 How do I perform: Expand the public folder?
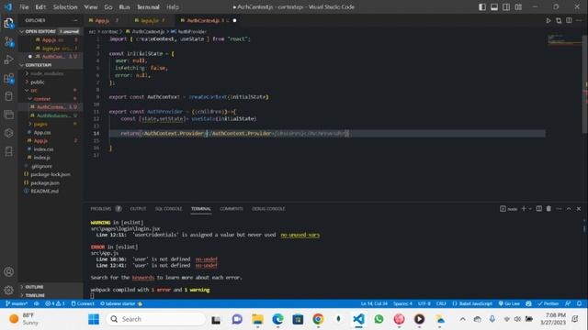37,82
